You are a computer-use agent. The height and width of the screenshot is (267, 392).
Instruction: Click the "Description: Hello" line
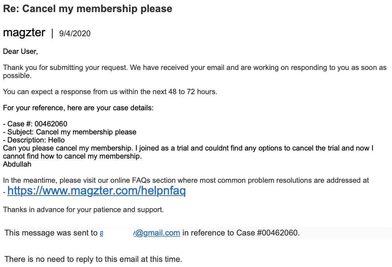coord(34,140)
